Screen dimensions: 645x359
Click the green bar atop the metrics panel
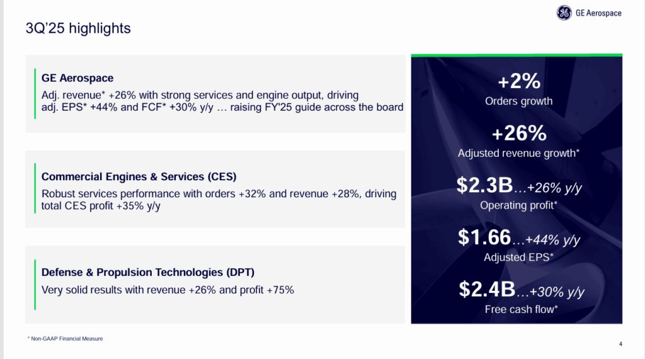pos(517,55)
